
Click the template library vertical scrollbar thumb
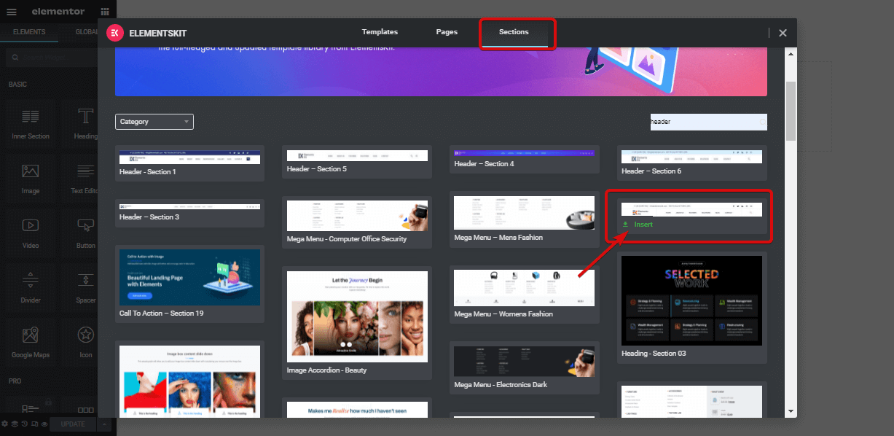pos(791,111)
